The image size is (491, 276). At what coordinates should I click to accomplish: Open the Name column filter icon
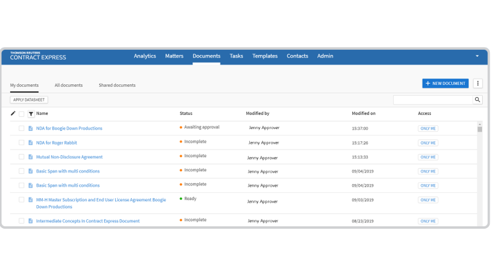31,114
